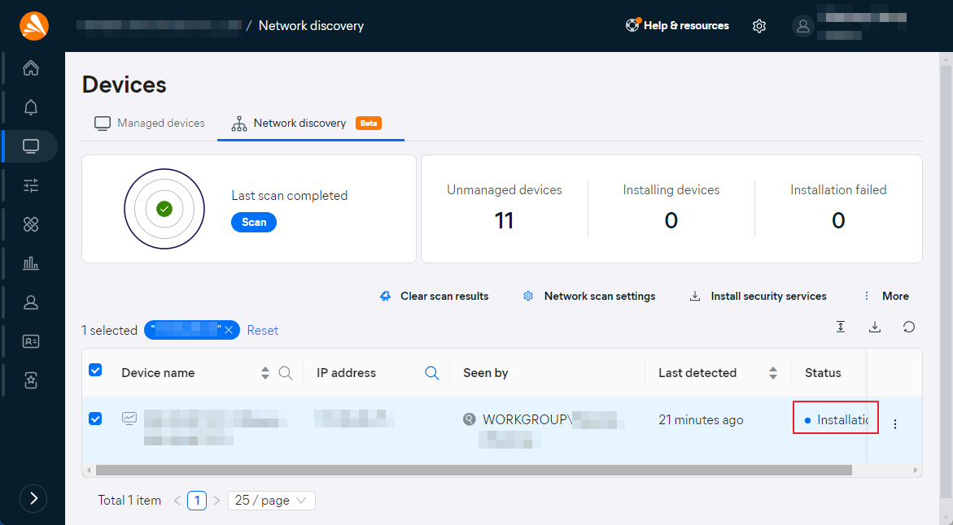Open the alerts bell in sidebar

(x=31, y=107)
